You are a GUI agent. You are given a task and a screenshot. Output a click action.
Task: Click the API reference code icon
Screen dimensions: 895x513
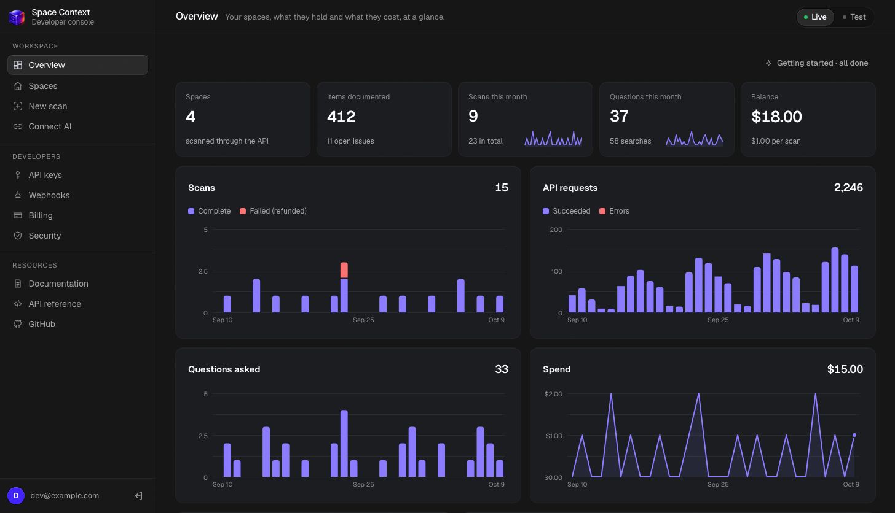(x=18, y=304)
